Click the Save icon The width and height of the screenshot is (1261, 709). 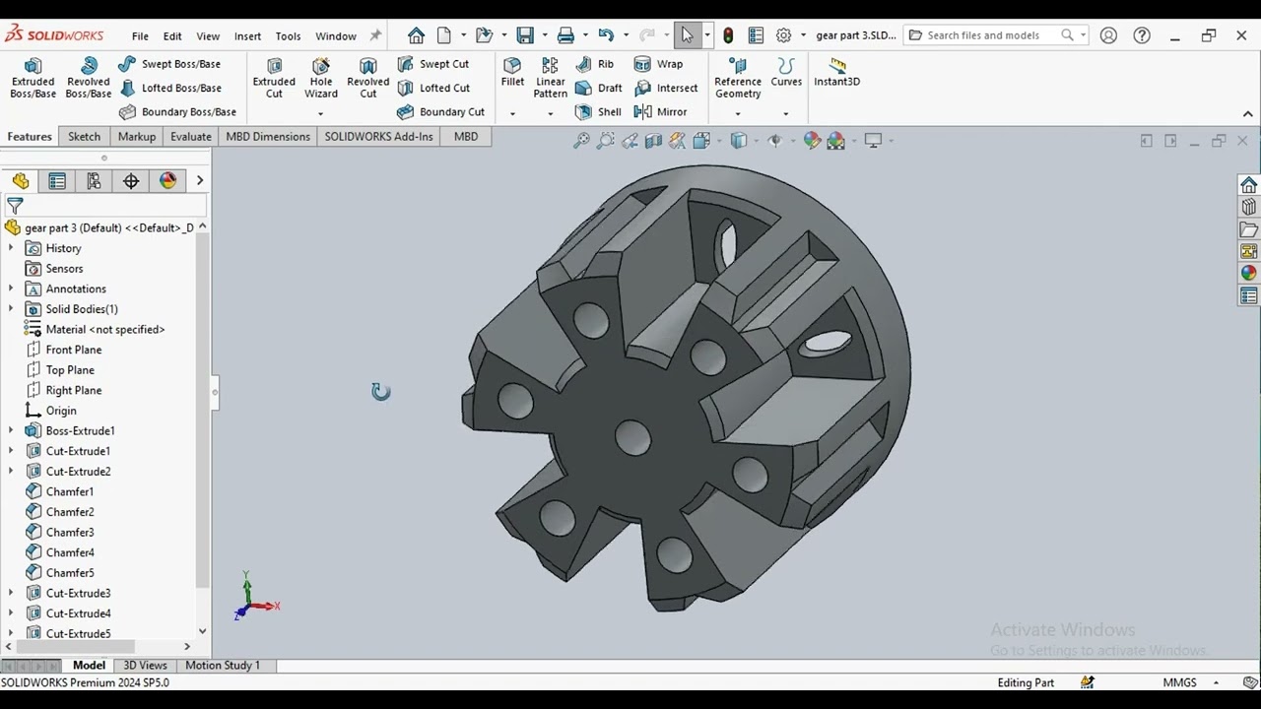click(525, 35)
